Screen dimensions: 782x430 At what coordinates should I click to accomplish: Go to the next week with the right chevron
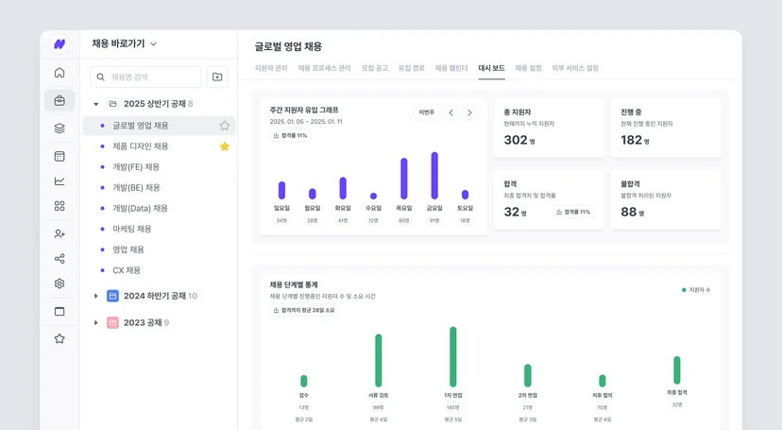pyautogui.click(x=469, y=112)
